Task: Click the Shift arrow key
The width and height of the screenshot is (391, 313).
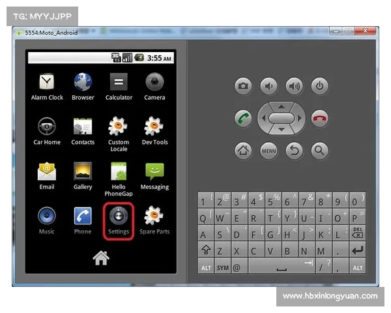Action: pos(206,249)
